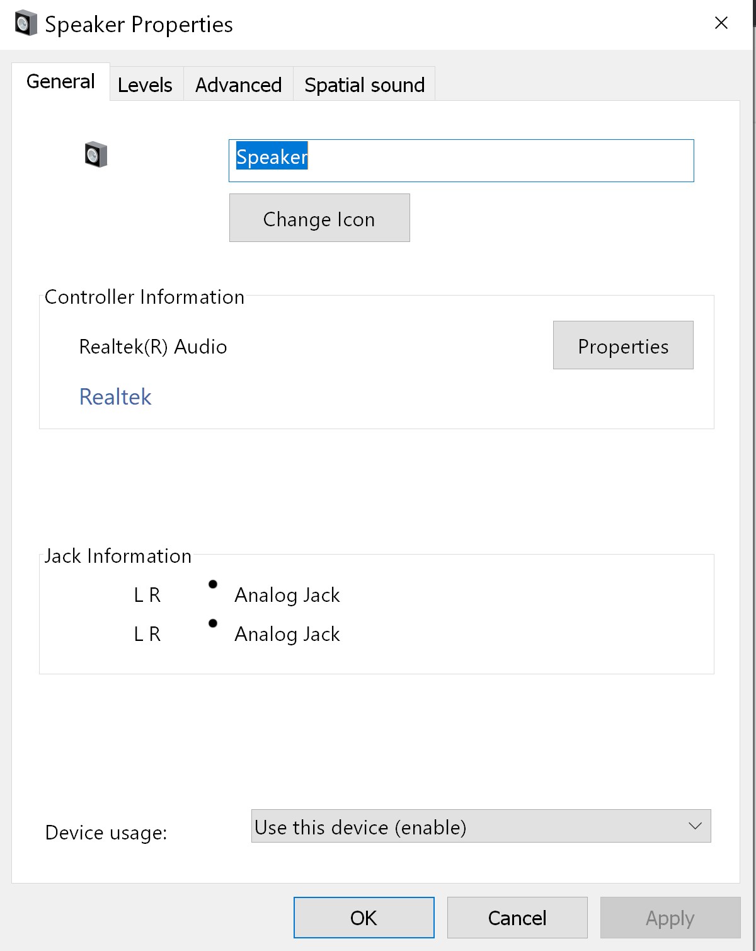Click the Change Icon button

(319, 218)
